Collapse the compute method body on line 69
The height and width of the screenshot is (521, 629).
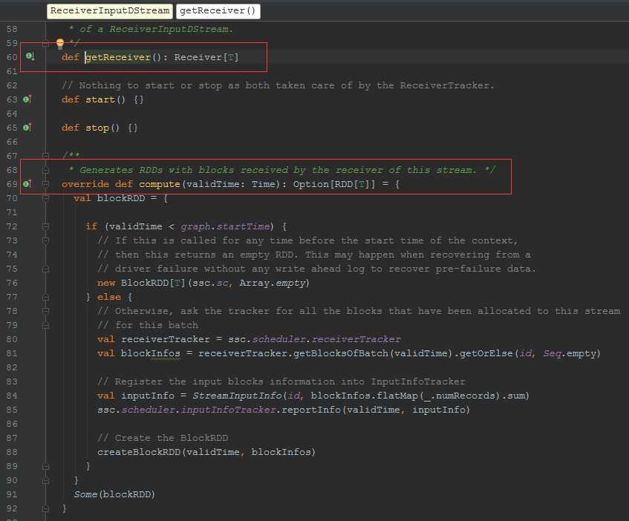click(x=45, y=184)
